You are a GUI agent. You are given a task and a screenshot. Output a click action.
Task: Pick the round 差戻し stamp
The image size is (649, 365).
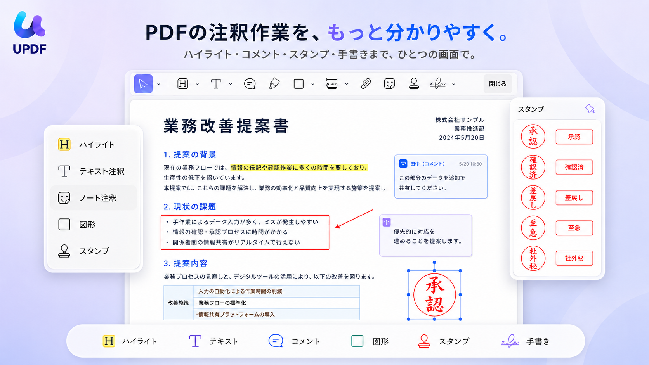click(533, 197)
